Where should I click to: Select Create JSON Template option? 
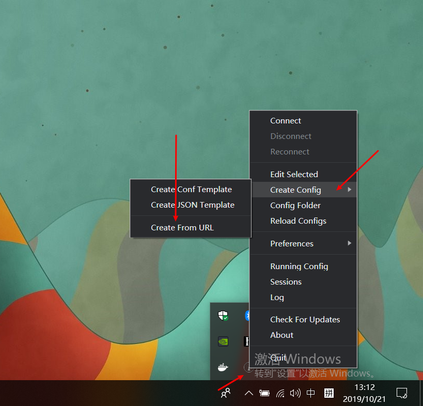coord(192,205)
